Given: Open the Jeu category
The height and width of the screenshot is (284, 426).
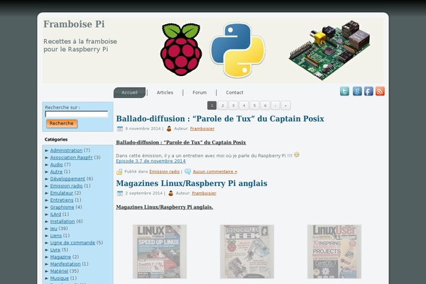Looking at the screenshot, I should (53, 229).
